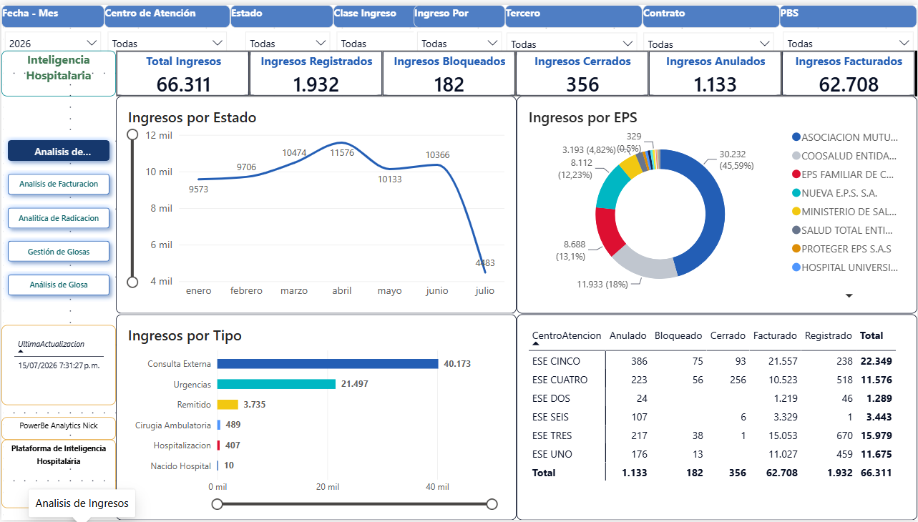Click the Analisis de... navigation button

(x=59, y=151)
